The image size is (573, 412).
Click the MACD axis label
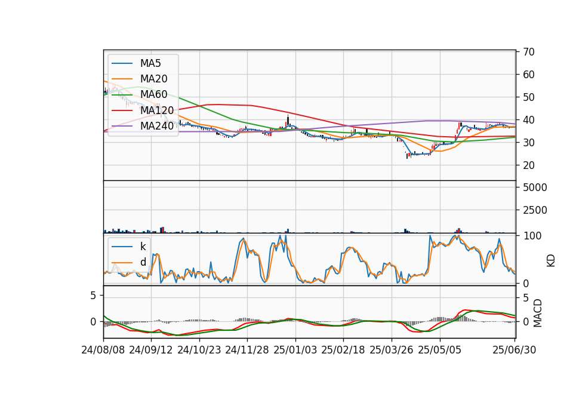tap(537, 313)
